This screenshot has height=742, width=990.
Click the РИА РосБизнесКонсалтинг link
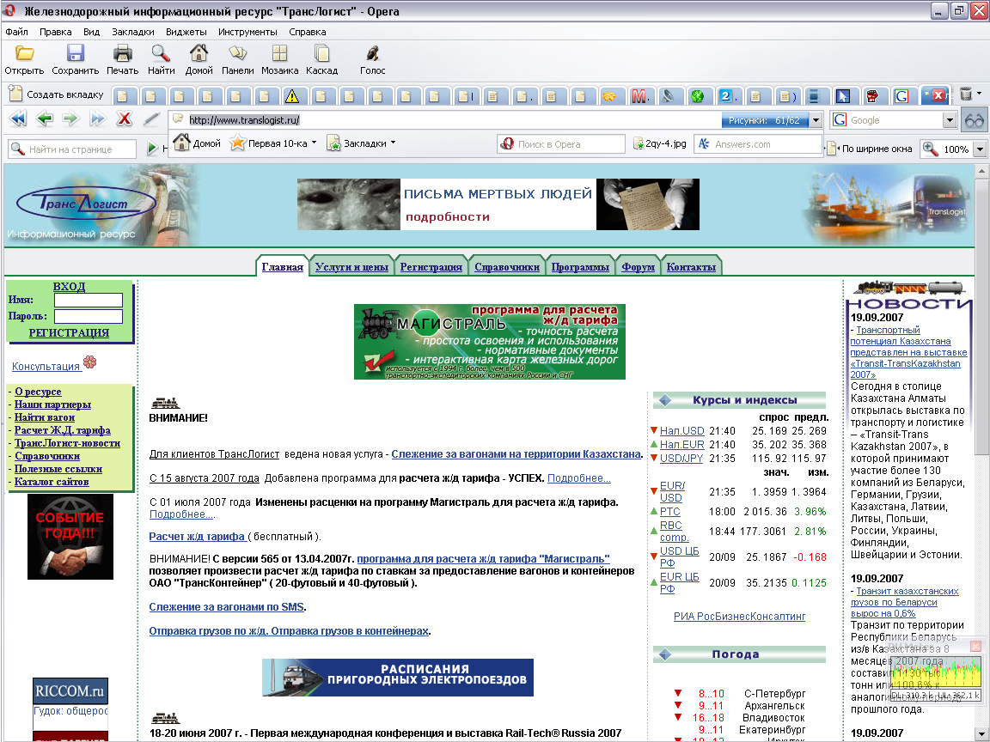click(739, 617)
